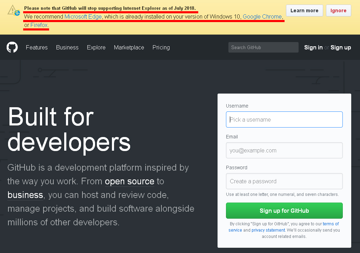Click the GitHub Octocat logo
The image size is (360, 253).
12,47
